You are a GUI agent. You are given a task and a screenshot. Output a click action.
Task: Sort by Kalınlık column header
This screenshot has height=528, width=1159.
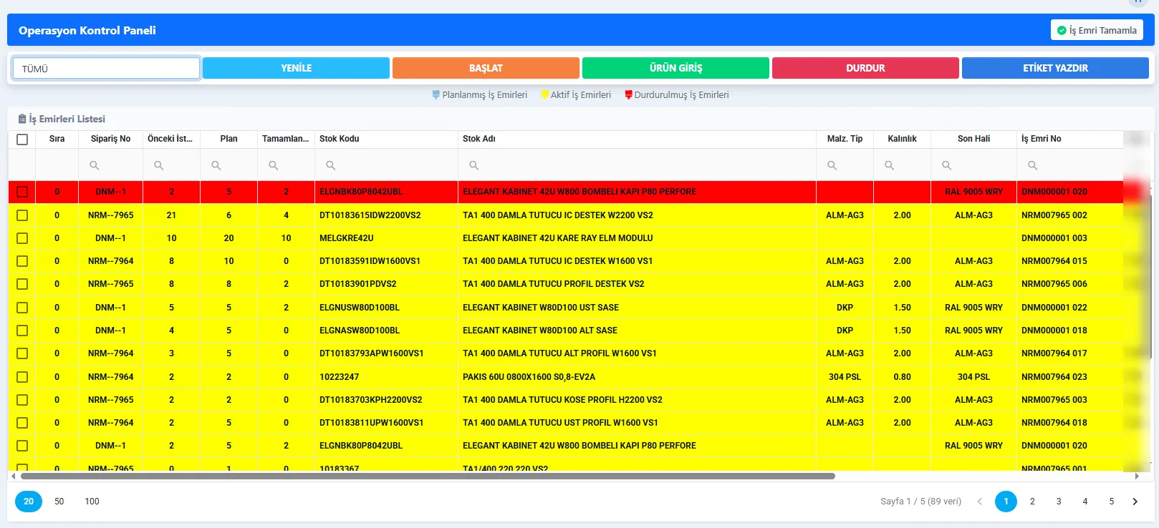(x=902, y=139)
